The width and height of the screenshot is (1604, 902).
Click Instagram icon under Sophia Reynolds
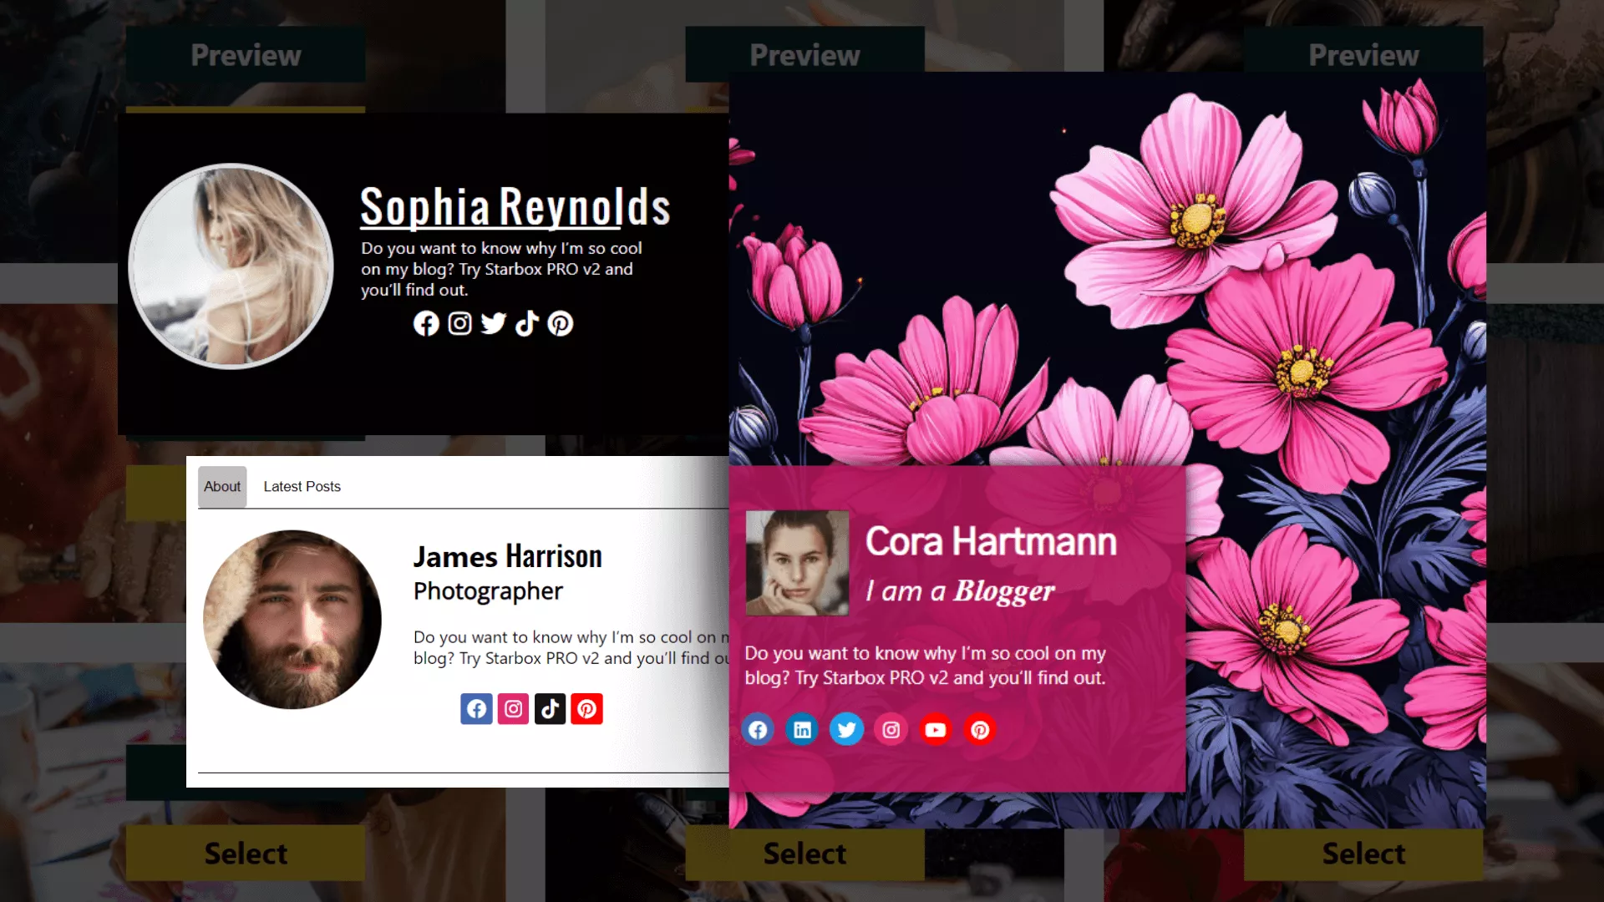click(x=459, y=323)
